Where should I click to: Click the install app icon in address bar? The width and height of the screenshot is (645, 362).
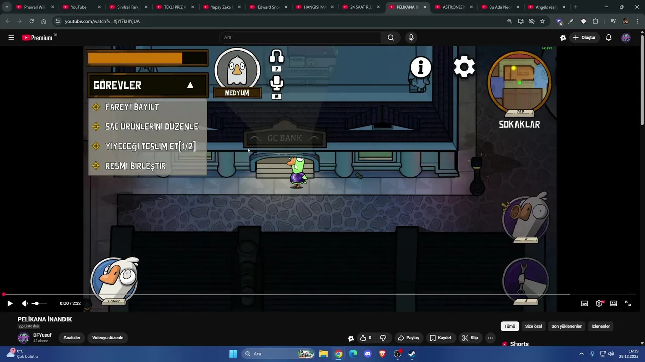pyautogui.click(x=521, y=21)
